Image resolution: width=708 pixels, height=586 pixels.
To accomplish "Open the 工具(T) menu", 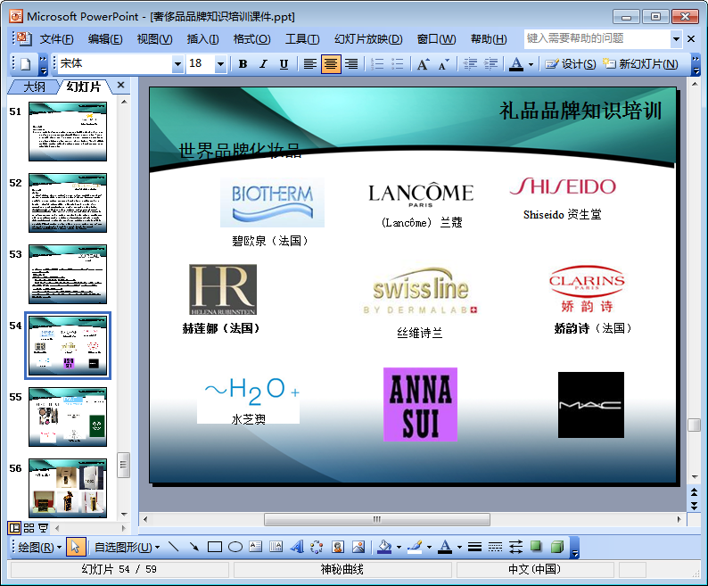I will tap(302, 39).
